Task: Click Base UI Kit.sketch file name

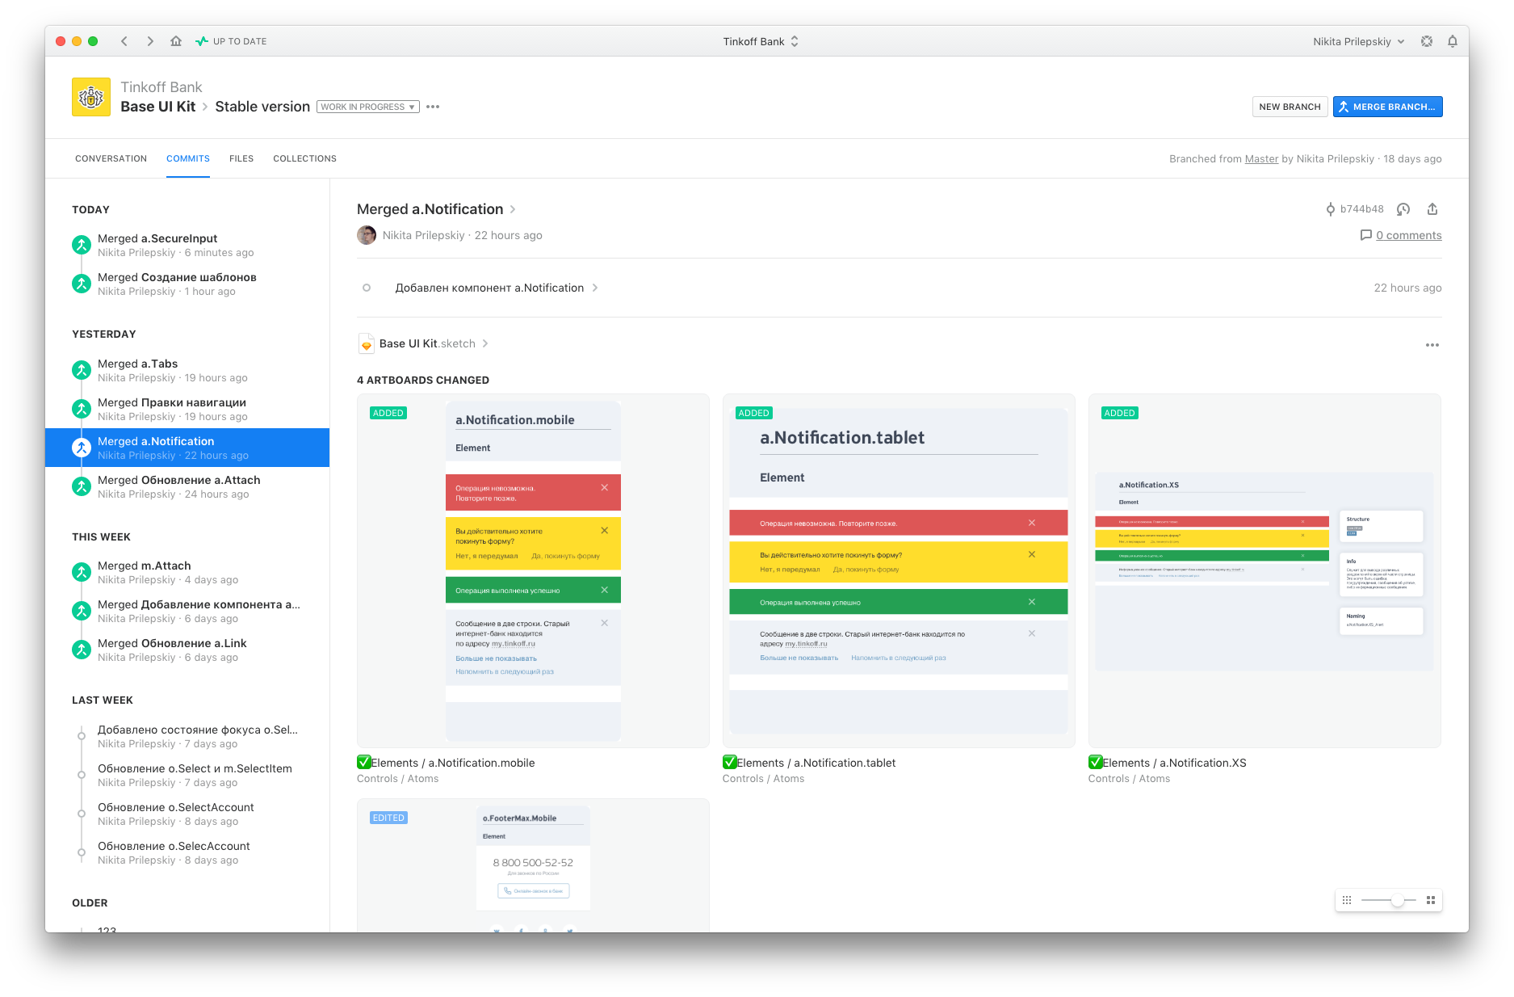Action: pos(427,343)
